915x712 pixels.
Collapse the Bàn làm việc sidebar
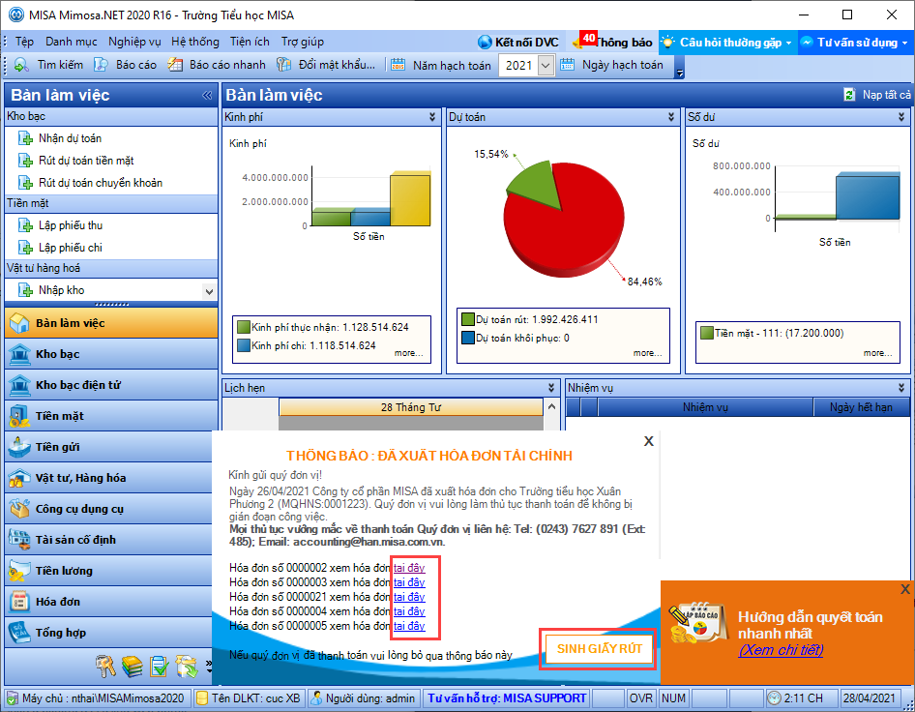207,95
